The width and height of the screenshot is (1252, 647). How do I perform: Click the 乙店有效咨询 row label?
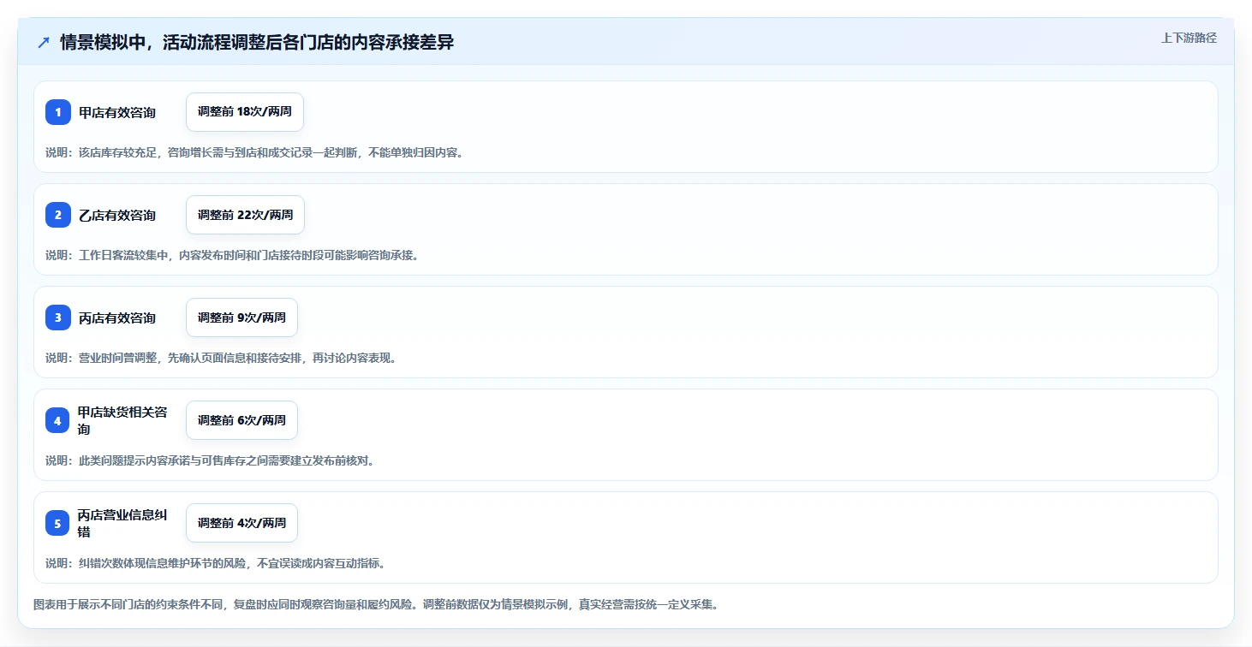[117, 215]
